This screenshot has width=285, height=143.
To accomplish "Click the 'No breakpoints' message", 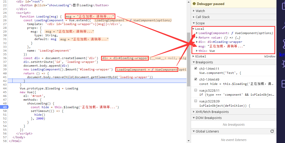I will coord(233,124).
